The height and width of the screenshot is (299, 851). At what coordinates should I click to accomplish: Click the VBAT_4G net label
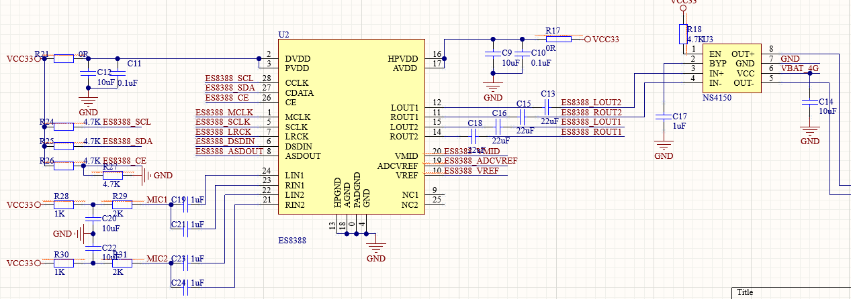coord(800,68)
